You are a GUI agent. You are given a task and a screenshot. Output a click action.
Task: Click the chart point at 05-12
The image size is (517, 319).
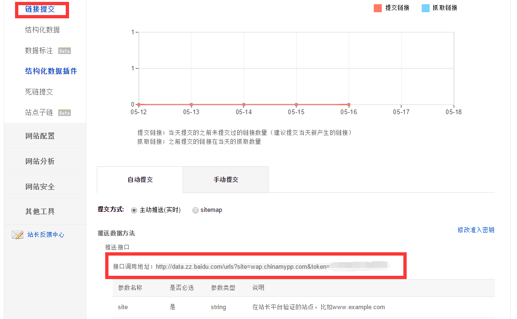[139, 105]
